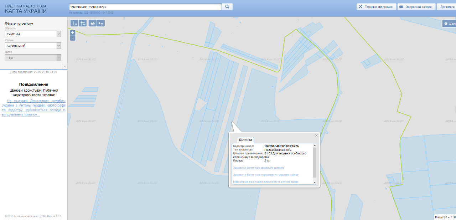This screenshot has height=220, width=456.
Task: Select the Ділянка tab in popup
Action: [245, 140]
